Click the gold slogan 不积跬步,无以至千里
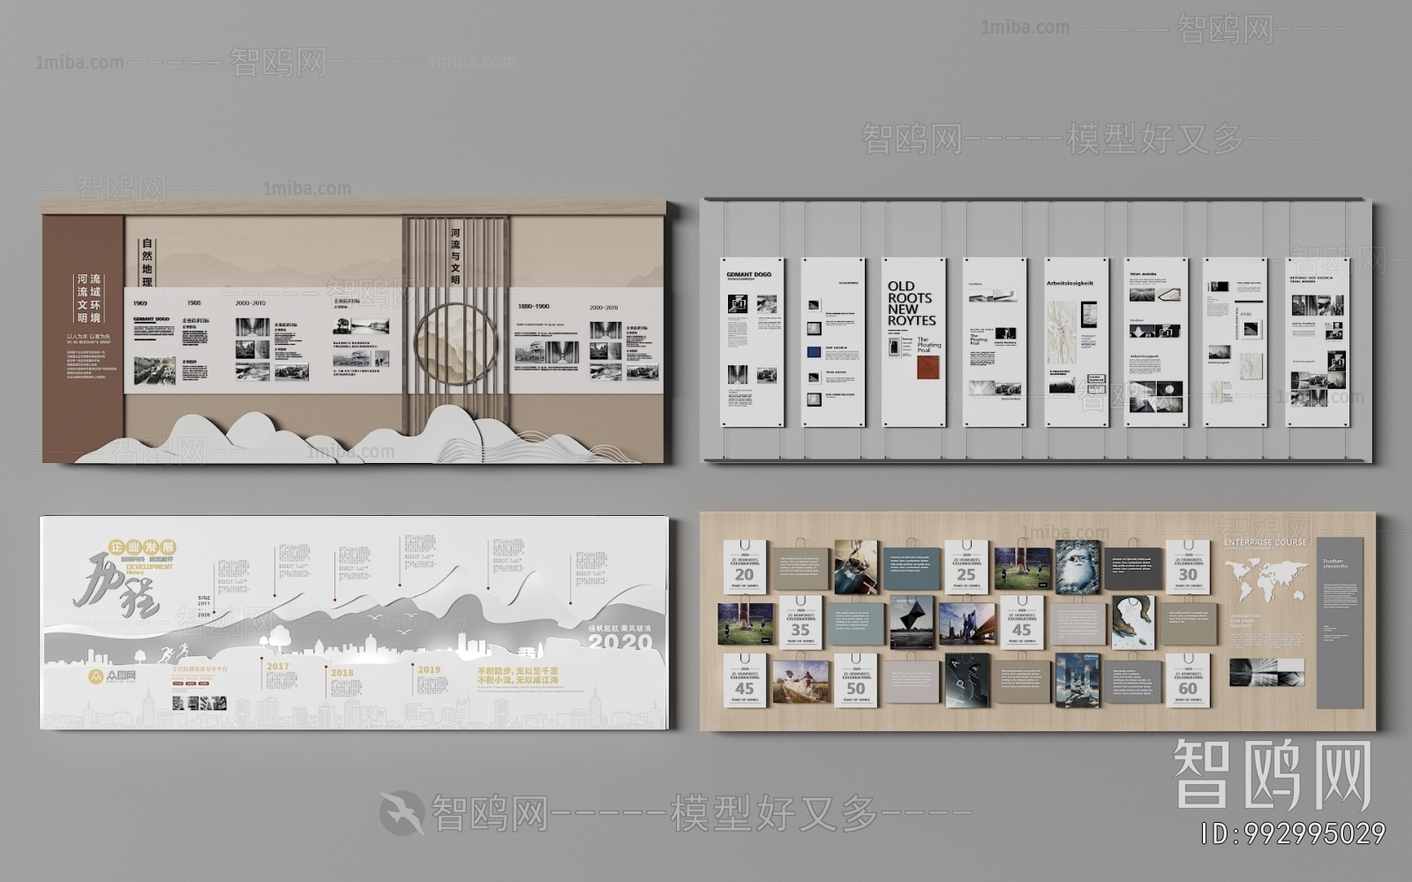 tap(517, 671)
